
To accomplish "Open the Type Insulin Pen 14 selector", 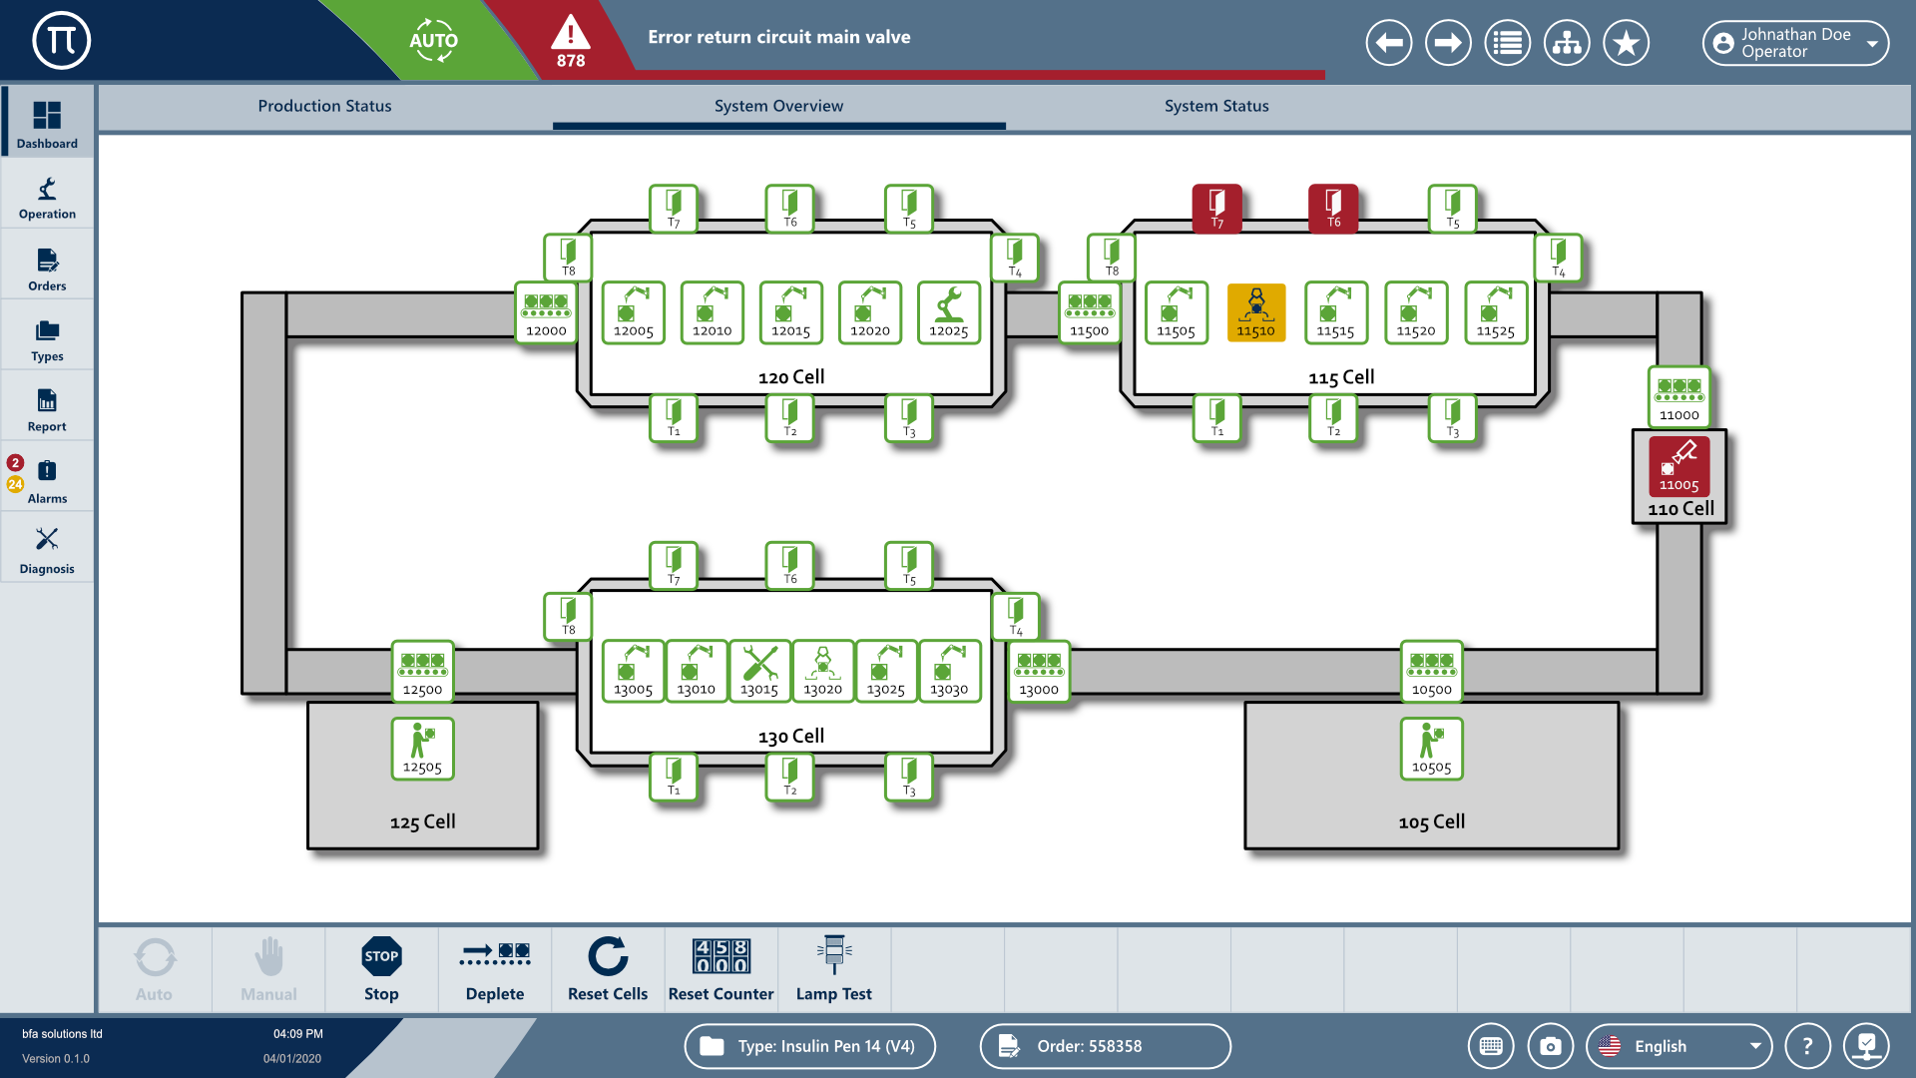I will coord(809,1046).
